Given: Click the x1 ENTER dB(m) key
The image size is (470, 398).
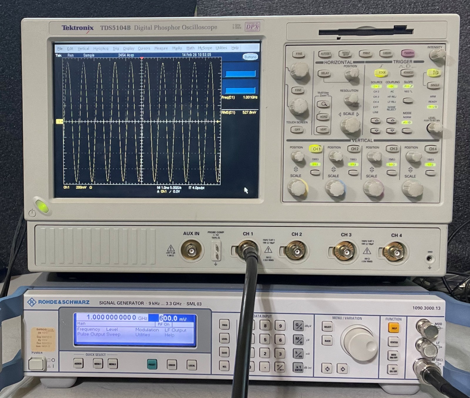Looking at the screenshot, I should pos(298,367).
